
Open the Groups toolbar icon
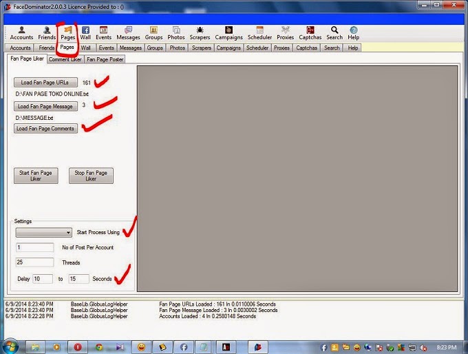153,33
